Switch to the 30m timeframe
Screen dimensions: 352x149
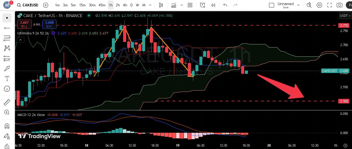point(92,5)
